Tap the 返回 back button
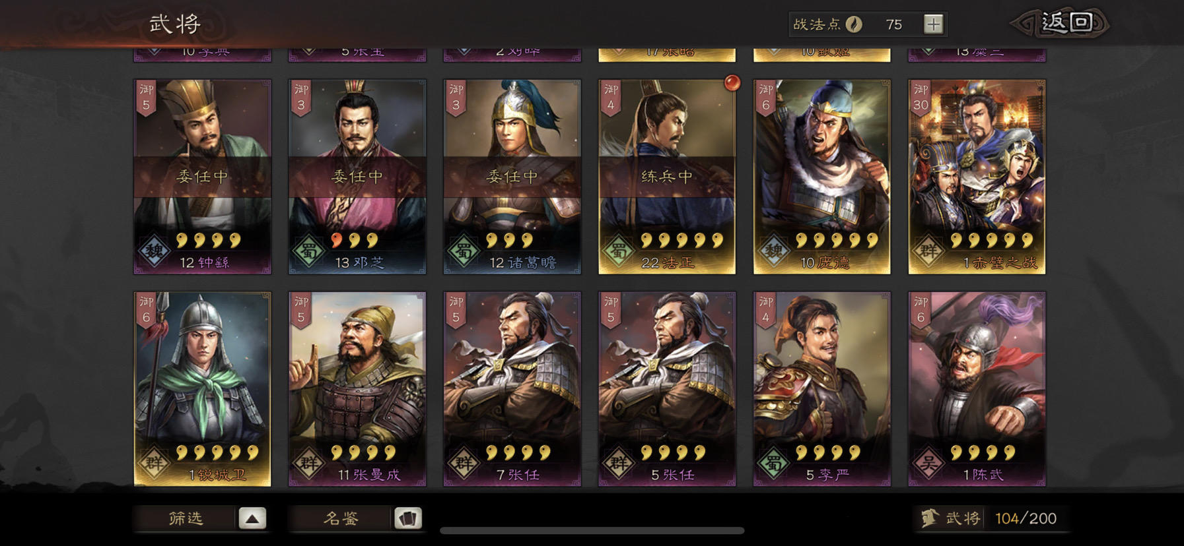This screenshot has height=546, width=1184. [1061, 23]
